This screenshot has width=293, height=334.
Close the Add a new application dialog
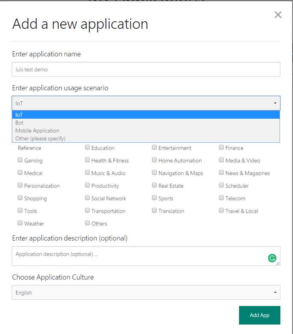click(278, 15)
